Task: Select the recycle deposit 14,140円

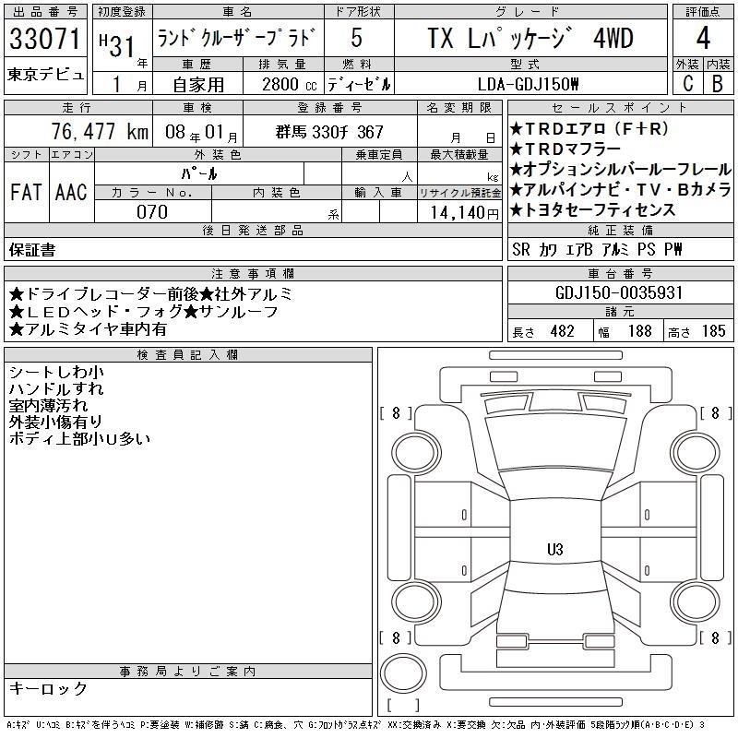Action: click(464, 213)
